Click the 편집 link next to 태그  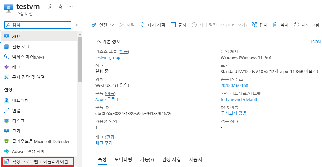coord(110,137)
